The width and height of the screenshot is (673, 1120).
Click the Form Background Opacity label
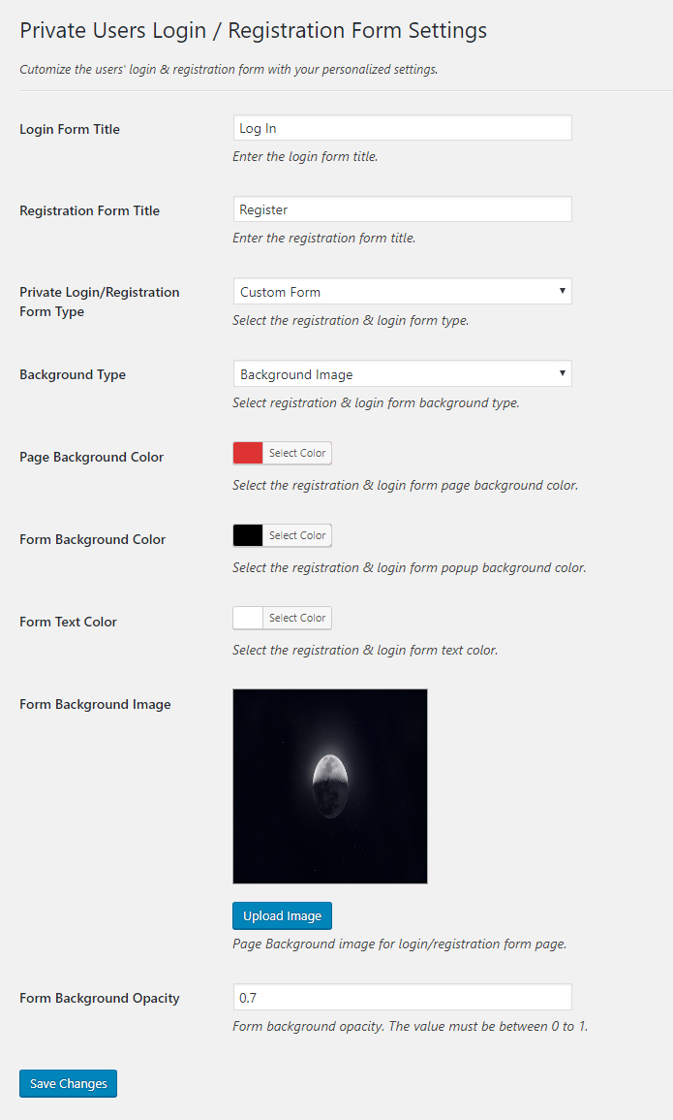[100, 999]
